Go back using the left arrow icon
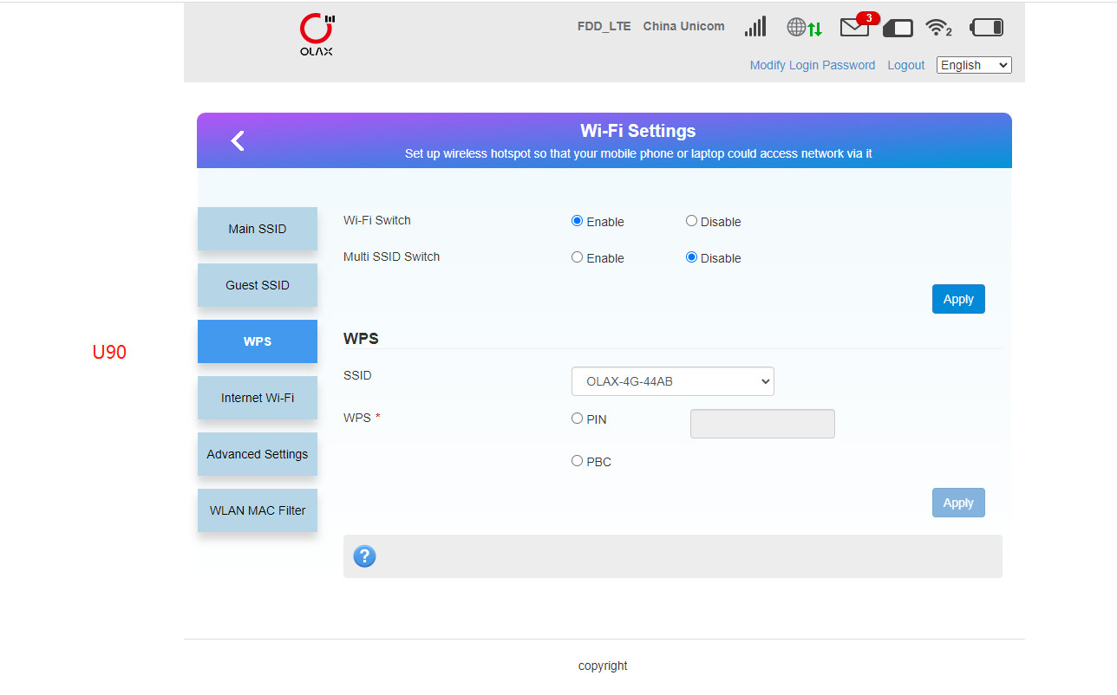The height and width of the screenshot is (695, 1117). [238, 140]
